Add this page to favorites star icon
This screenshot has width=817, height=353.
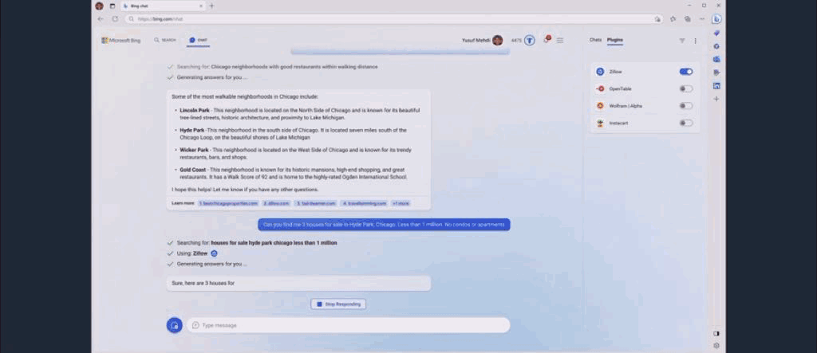[x=657, y=19]
